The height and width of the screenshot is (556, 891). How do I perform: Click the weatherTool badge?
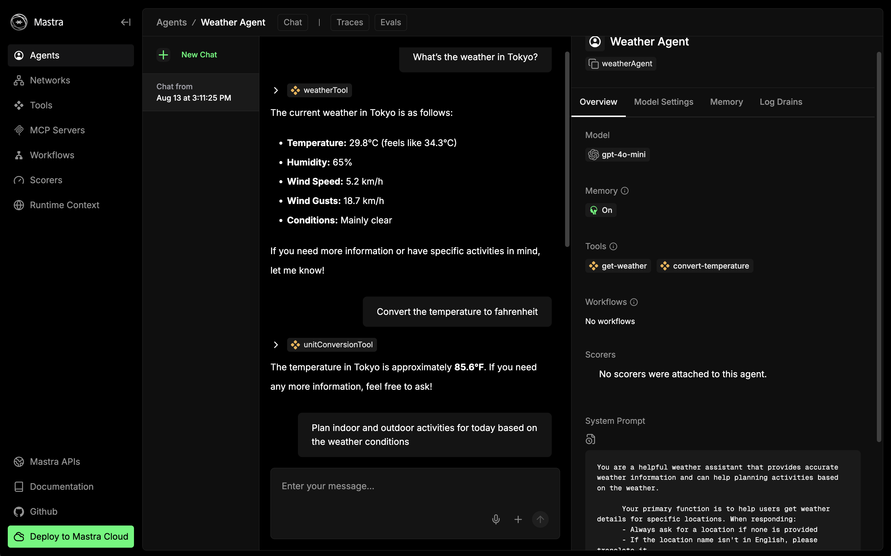[320, 90]
